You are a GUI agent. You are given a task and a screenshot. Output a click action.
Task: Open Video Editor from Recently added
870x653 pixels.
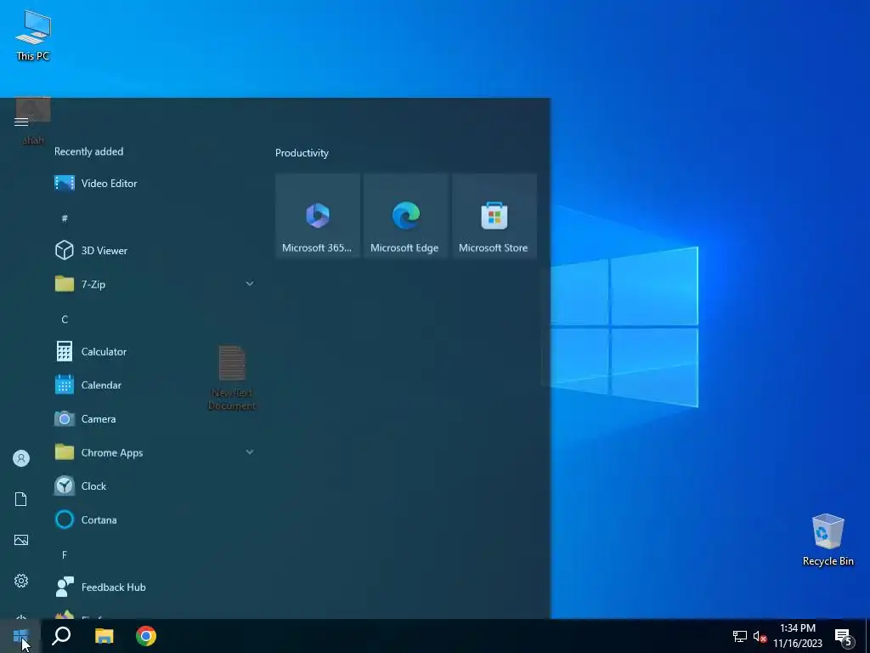pyautogui.click(x=153, y=184)
